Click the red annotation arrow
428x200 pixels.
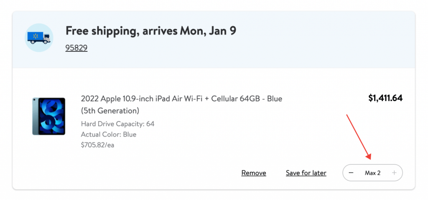pyautogui.click(x=359, y=136)
